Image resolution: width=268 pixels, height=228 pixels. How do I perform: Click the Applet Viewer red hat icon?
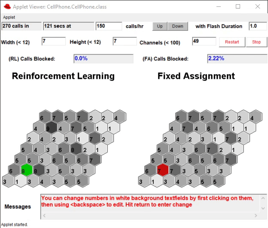(x=6, y=7)
